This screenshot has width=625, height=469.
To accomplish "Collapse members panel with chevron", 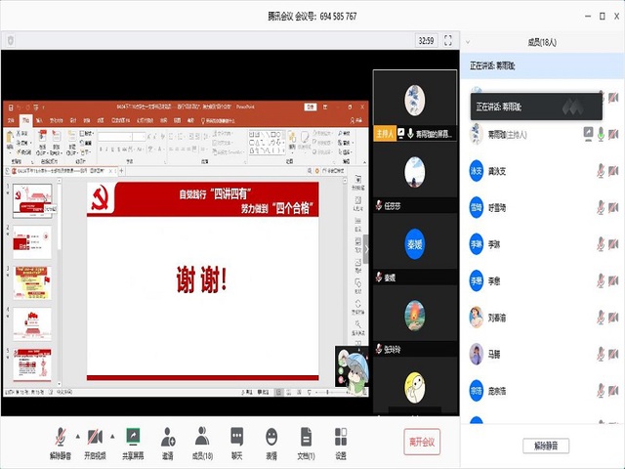I will point(467,41).
